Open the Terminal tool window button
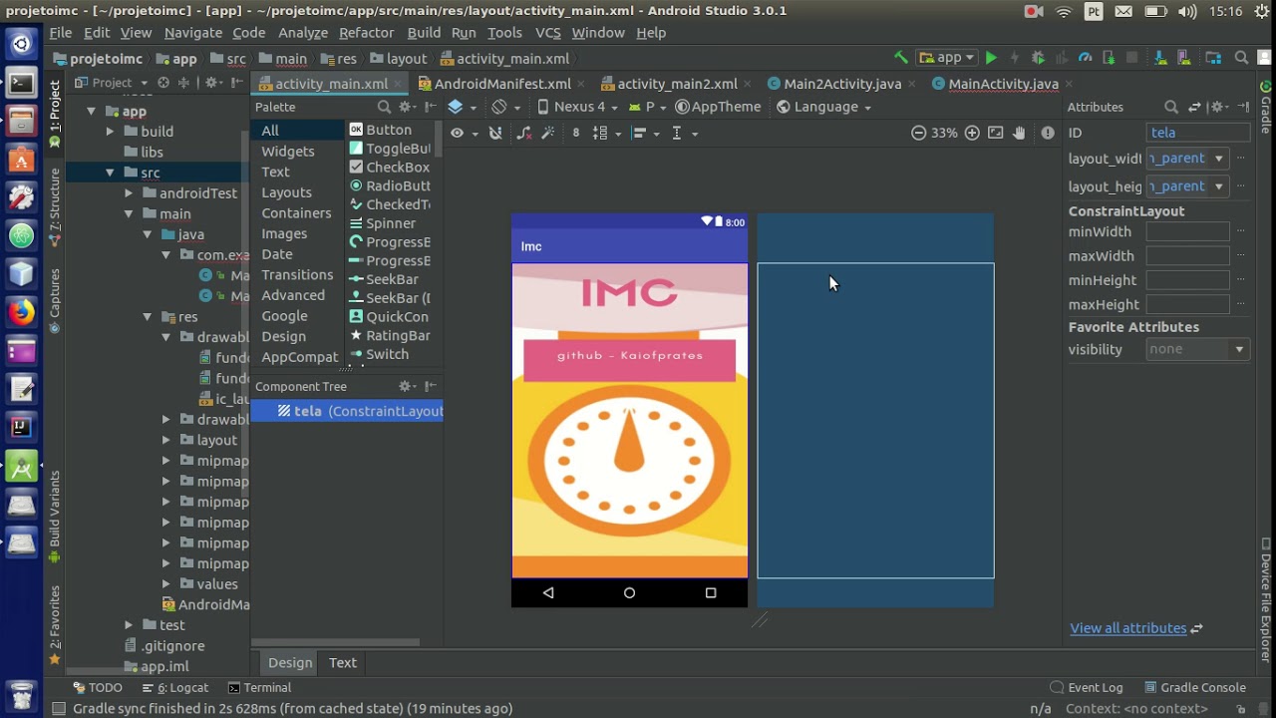Viewport: 1276px width, 718px height. pyautogui.click(x=259, y=687)
